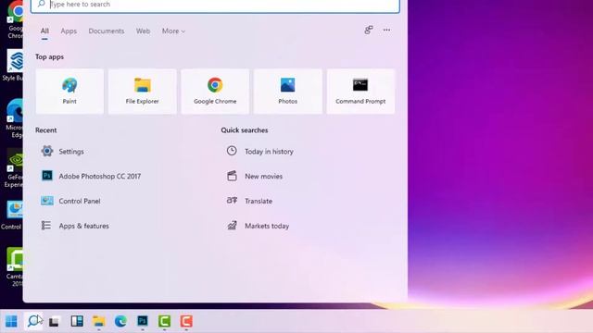Open Google Chrome desktop shortcut
Image resolution: width=593 pixels, height=333 pixels.
click(x=15, y=19)
